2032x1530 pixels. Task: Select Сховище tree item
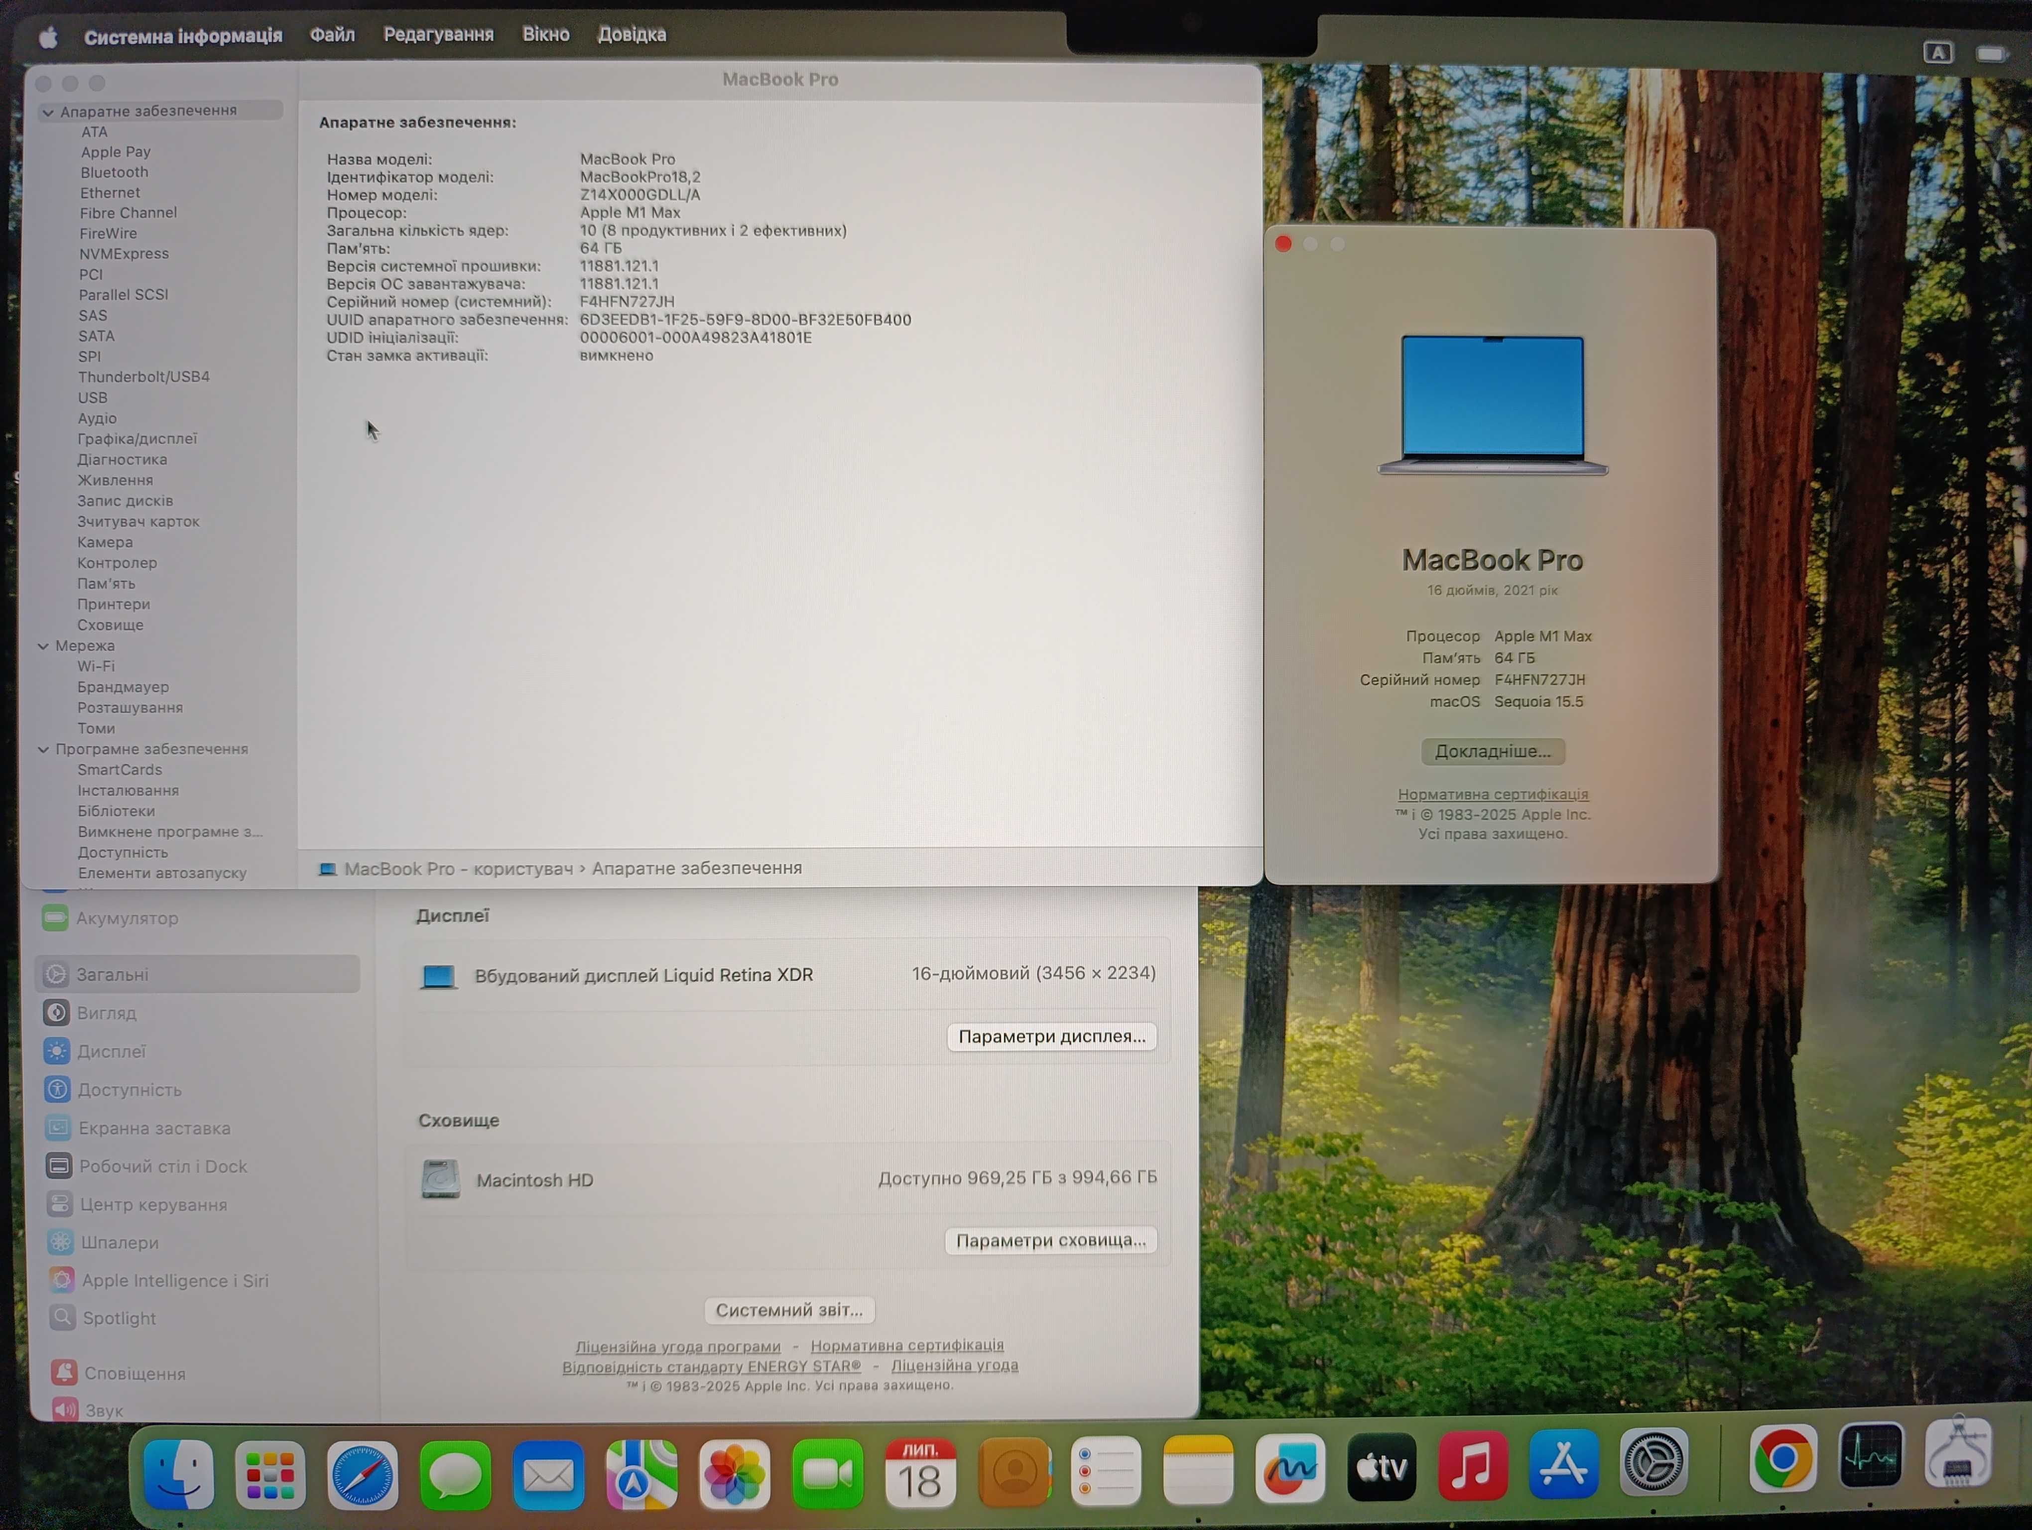pos(110,626)
